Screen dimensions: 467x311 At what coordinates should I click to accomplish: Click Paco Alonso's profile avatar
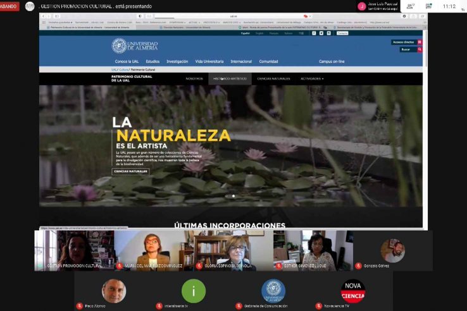[114, 291]
